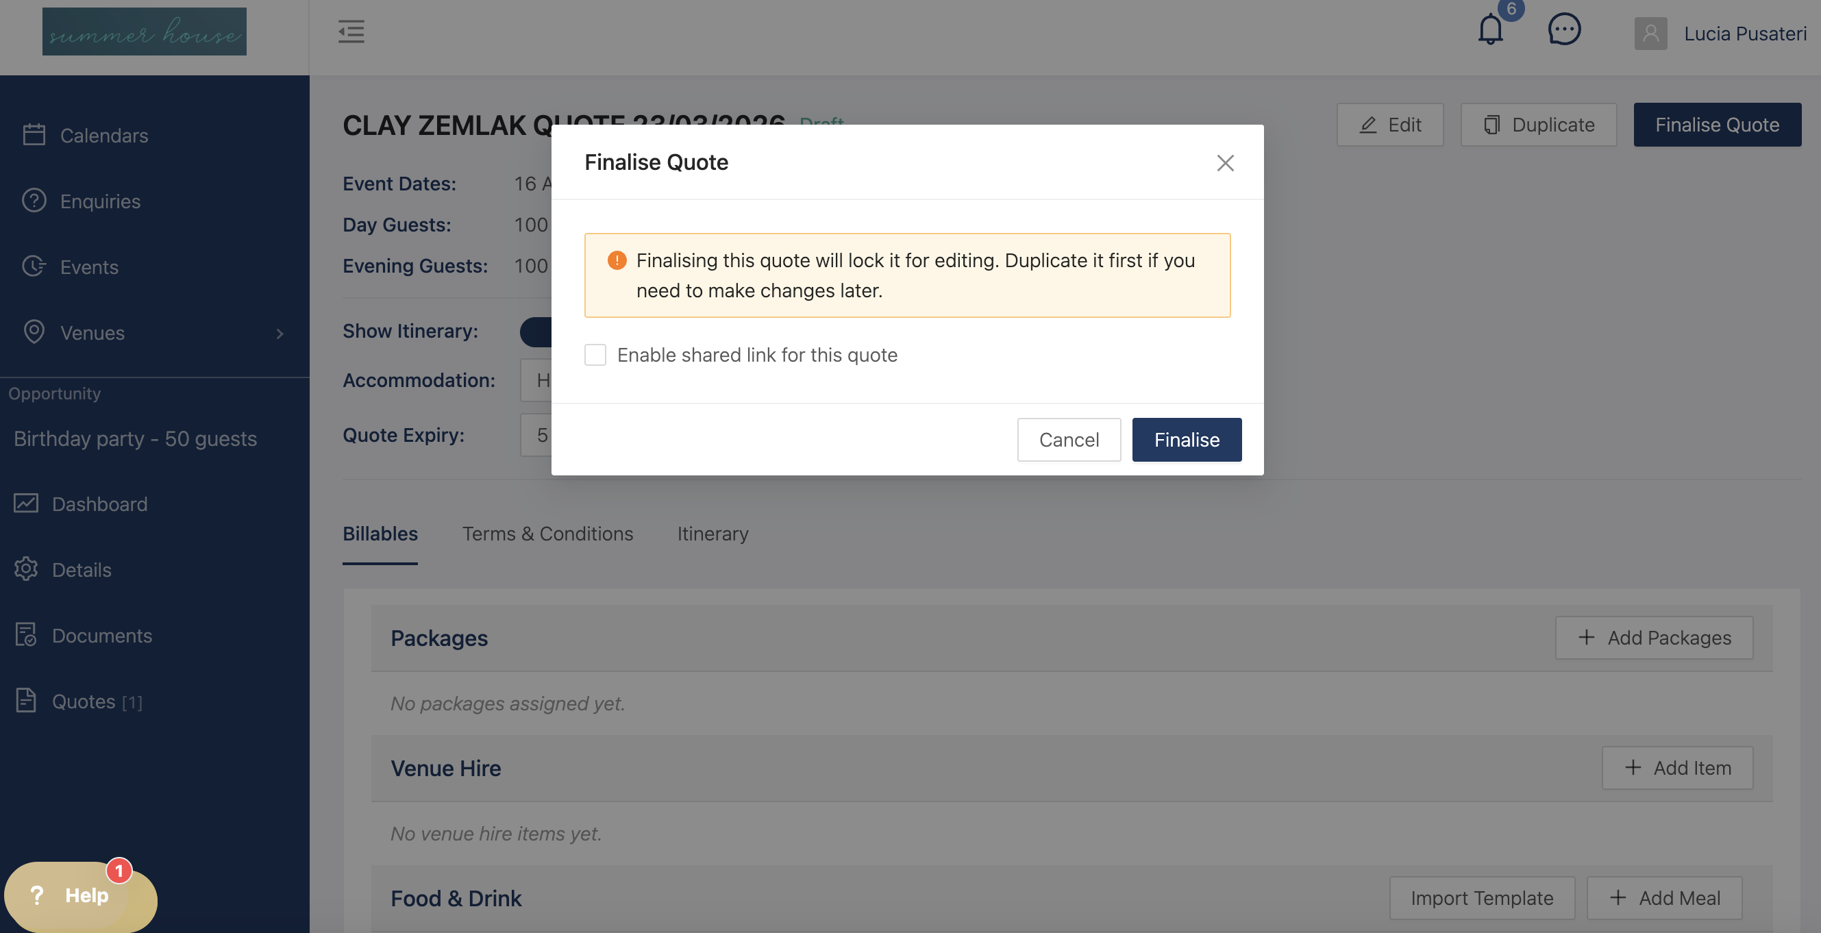Switch to the Terms & Conditions tab
This screenshot has height=933, width=1821.
[x=547, y=534]
